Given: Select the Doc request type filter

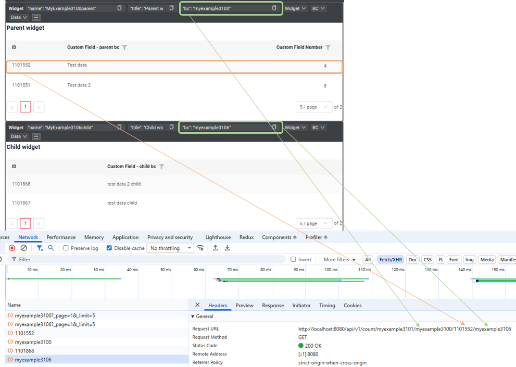Looking at the screenshot, I should coord(412,259).
